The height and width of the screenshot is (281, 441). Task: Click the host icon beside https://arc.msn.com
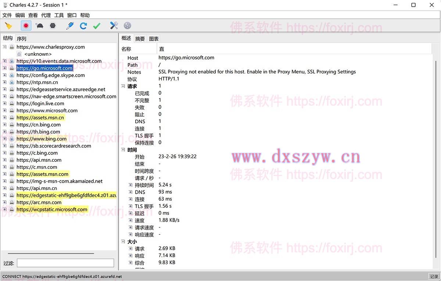point(12,202)
